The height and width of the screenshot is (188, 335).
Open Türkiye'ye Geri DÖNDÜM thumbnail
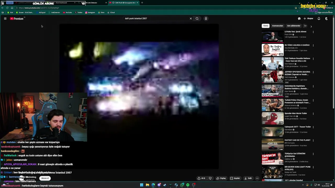[x=272, y=158]
